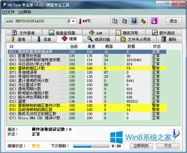
Task: Select the (07) 寻道错误率 row
Action: coord(87,72)
